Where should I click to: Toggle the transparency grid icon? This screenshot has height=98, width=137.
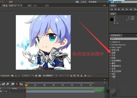pos(40,76)
